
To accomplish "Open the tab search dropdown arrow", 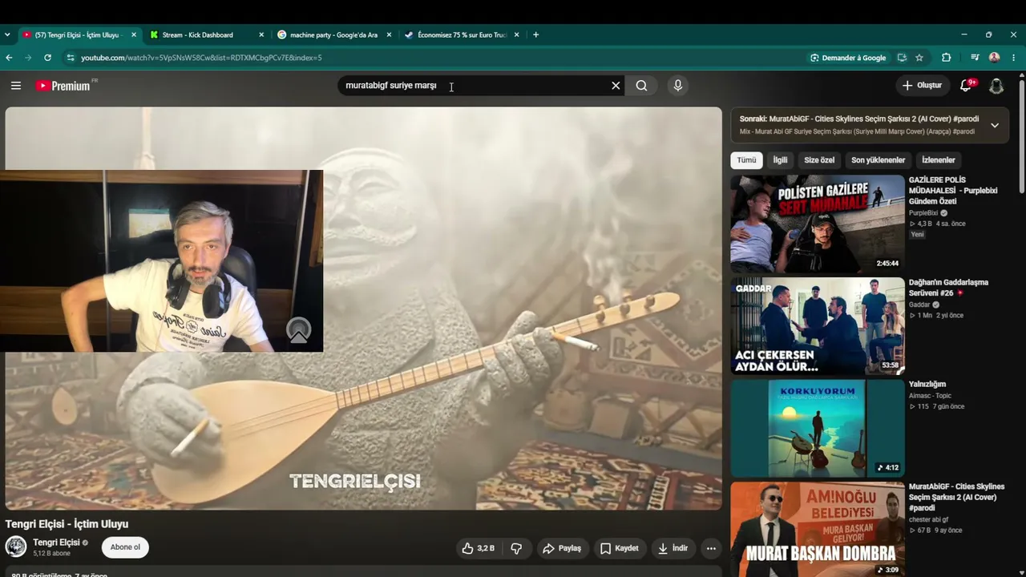I will pyautogui.click(x=7, y=34).
